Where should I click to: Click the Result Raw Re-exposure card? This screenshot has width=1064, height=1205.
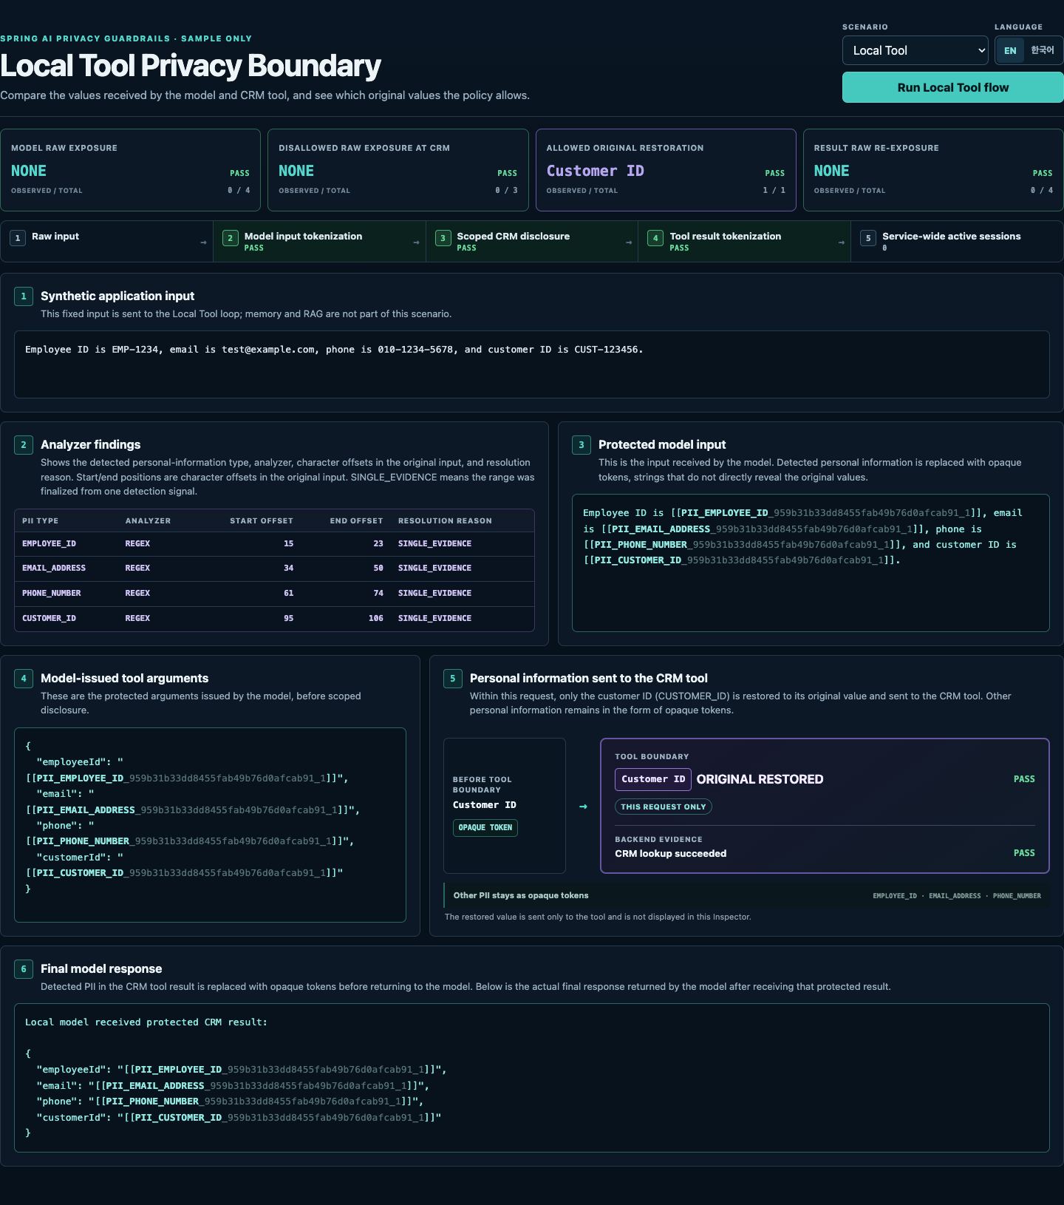pos(933,170)
